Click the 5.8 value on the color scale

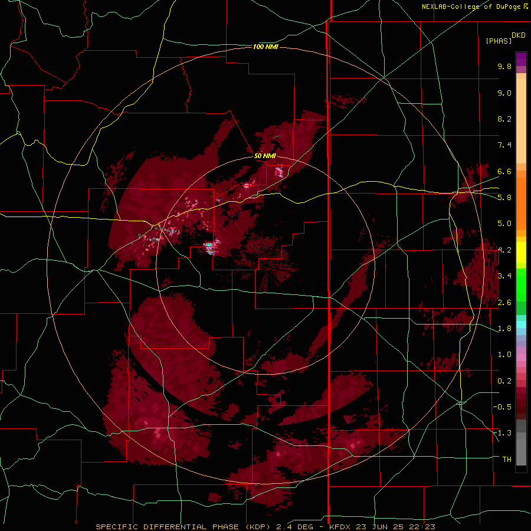pos(504,198)
